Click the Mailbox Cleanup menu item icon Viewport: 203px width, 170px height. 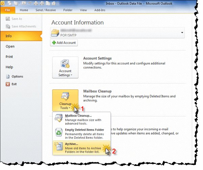point(59,118)
